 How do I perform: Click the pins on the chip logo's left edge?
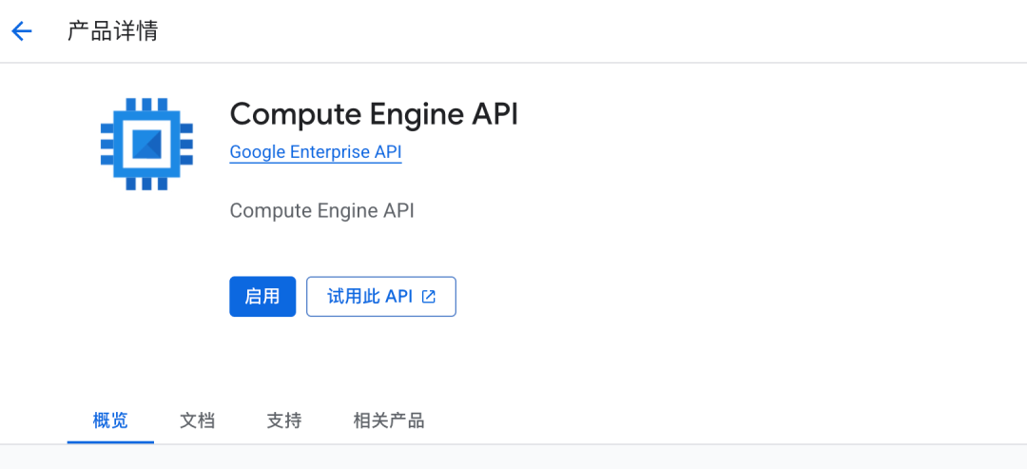point(107,144)
